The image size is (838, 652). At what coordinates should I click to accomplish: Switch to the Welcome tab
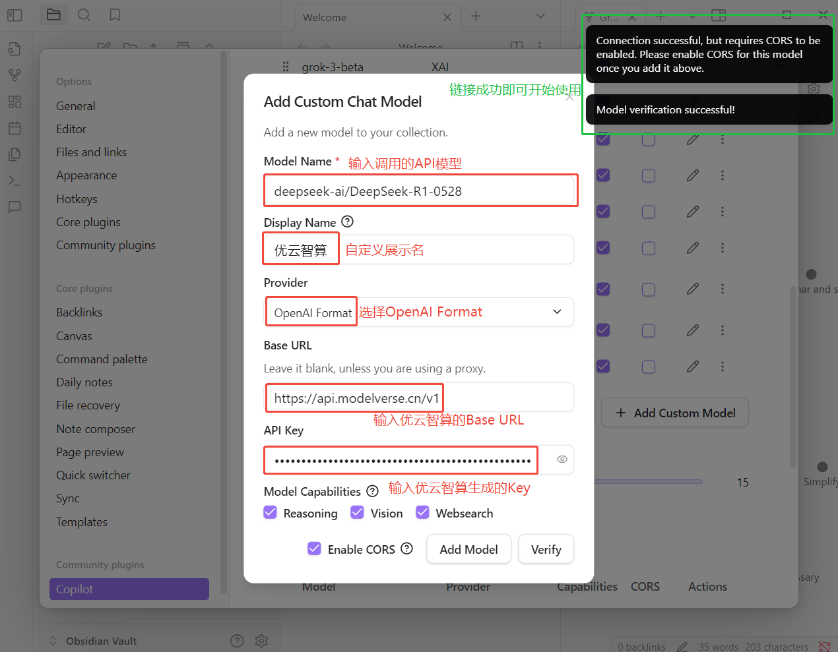(x=377, y=17)
